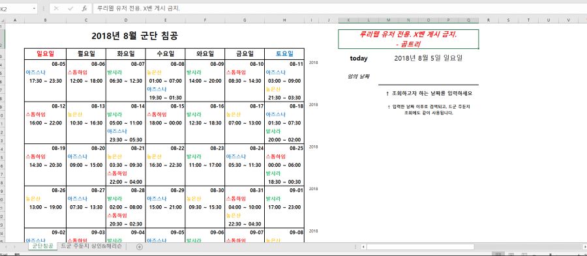587x256 pixels.
Task: Select column D header
Action: pyautogui.click(x=126, y=20)
